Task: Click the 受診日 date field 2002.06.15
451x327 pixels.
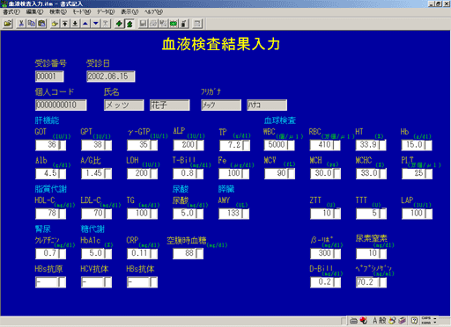Action: [x=111, y=76]
